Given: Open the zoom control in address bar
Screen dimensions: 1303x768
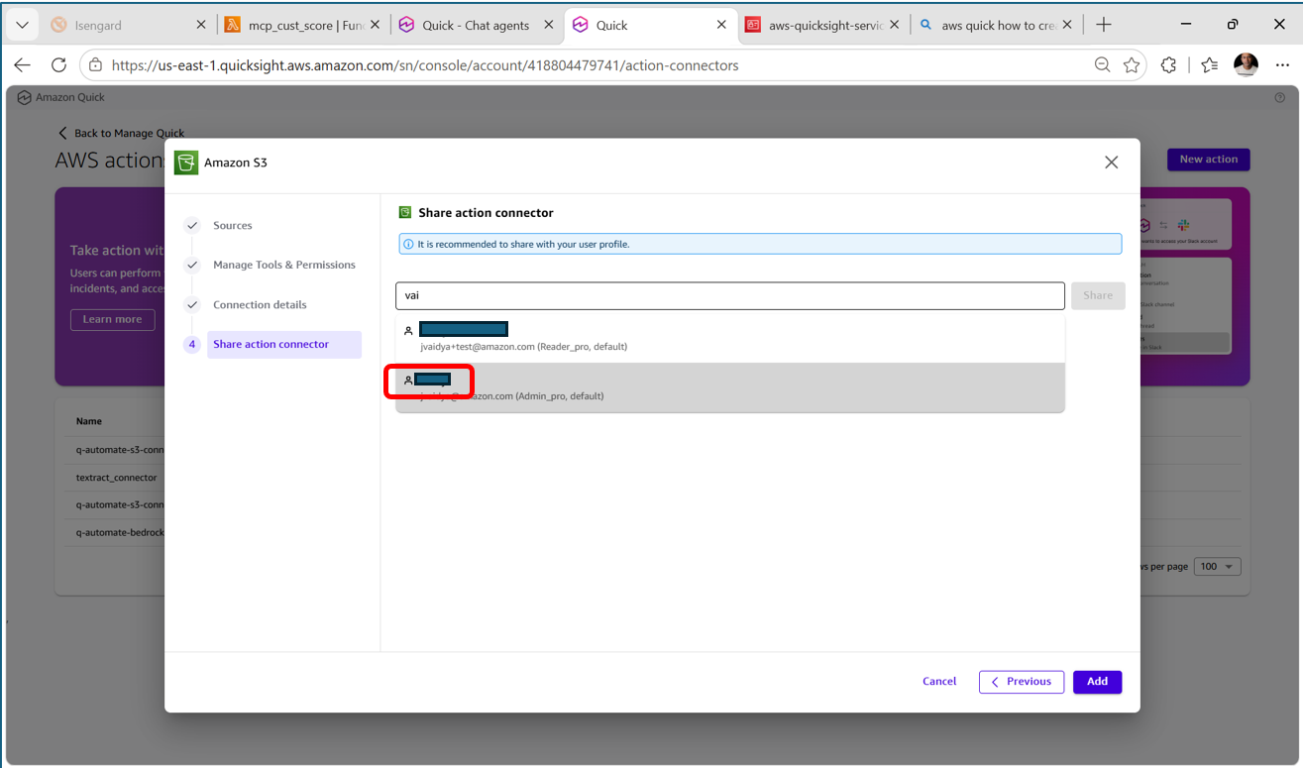Looking at the screenshot, I should (x=1102, y=65).
